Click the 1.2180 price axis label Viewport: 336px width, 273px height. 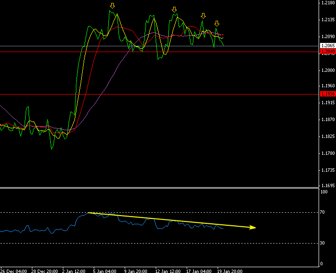tap(328, 3)
